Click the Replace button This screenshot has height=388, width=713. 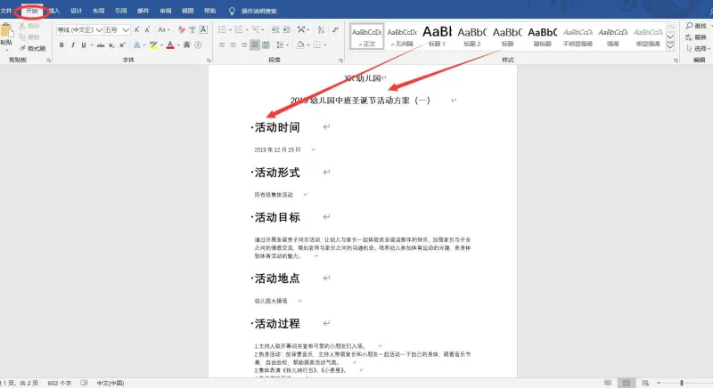tap(696, 37)
